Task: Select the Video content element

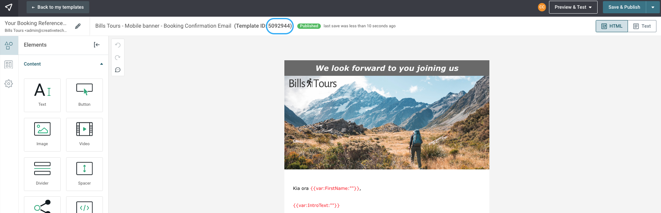Action: pos(84,135)
